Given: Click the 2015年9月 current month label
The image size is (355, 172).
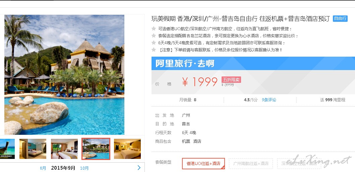Looking at the screenshot, I should 63,168.
